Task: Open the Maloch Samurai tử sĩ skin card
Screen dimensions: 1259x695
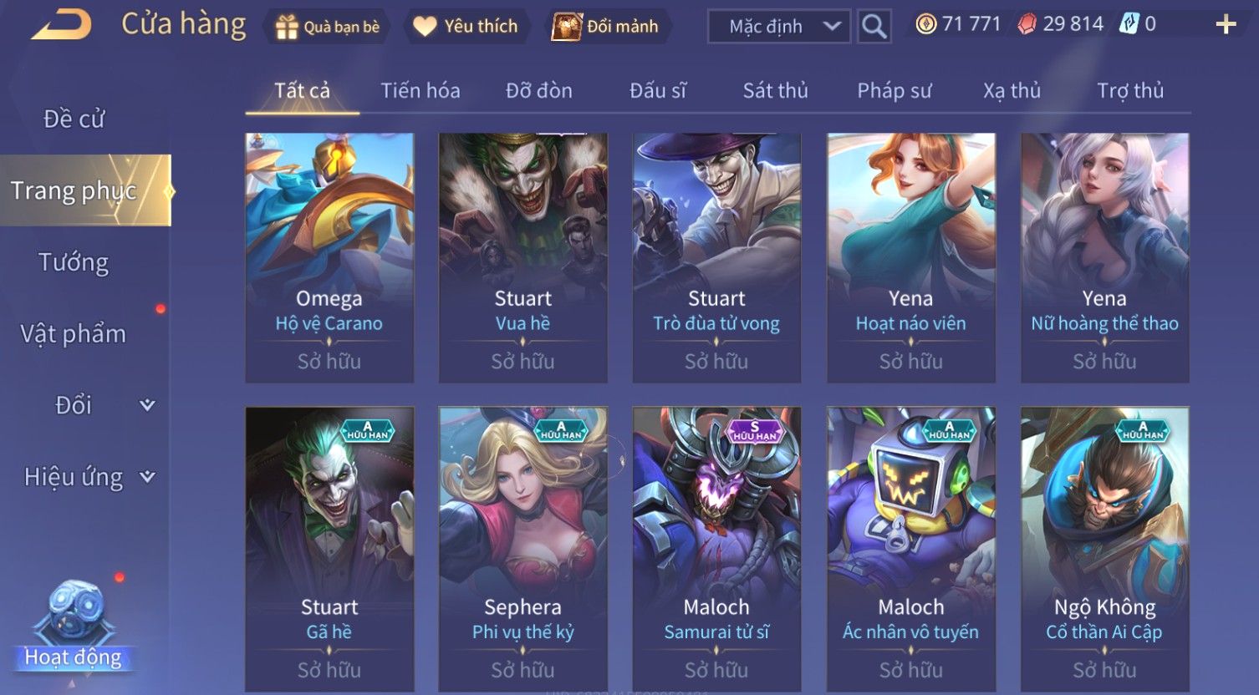Action: click(716, 549)
